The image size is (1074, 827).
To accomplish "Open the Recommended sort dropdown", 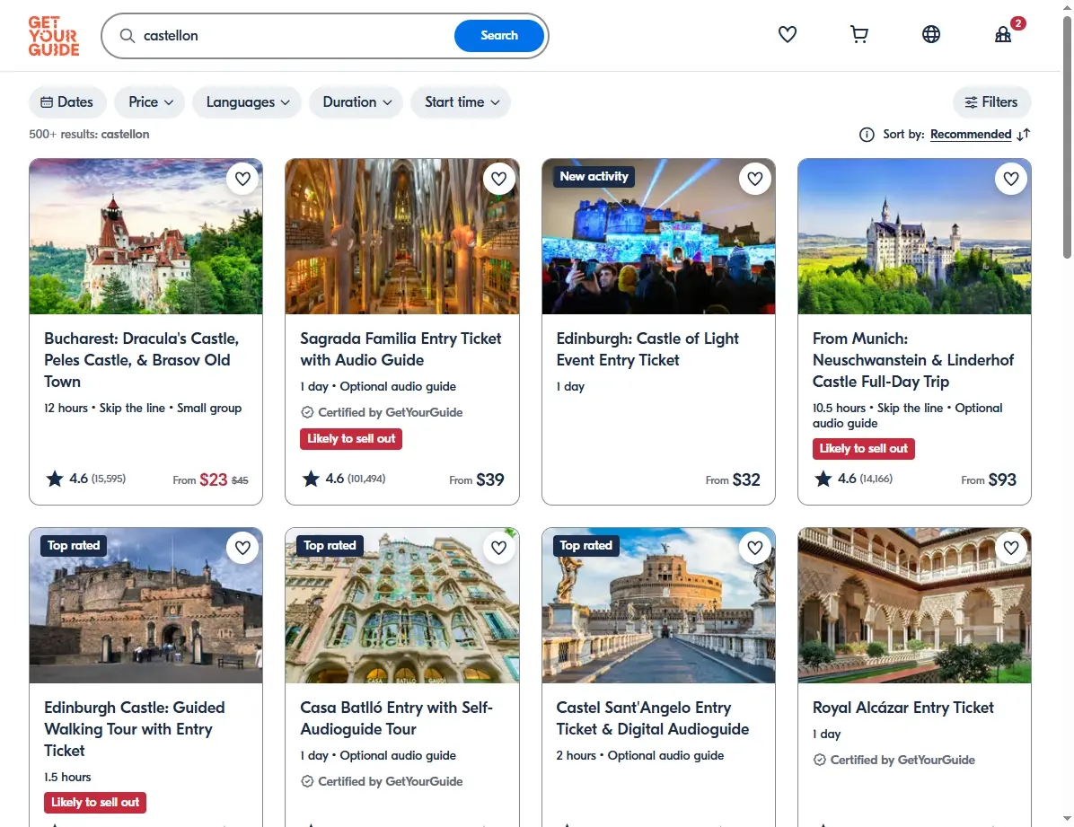I will (x=971, y=135).
